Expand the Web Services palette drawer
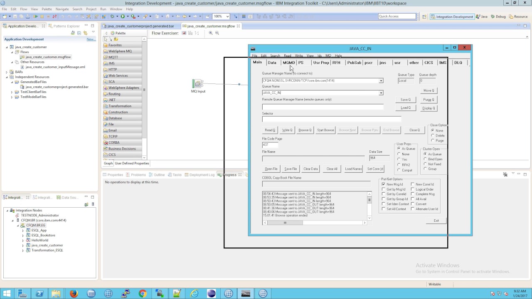 [x=122, y=76]
